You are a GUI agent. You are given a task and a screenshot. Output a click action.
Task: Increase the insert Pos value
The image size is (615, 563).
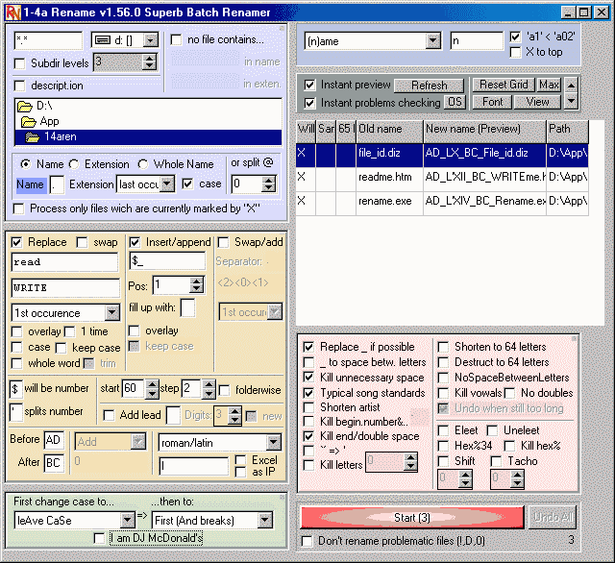point(196,281)
